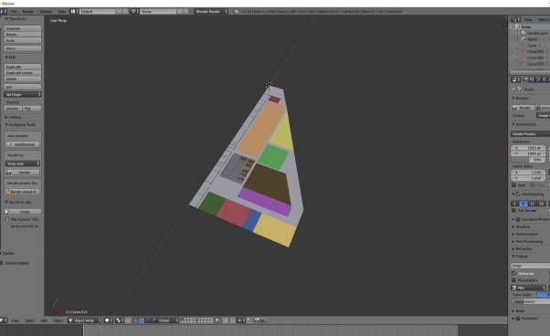Open the Select menu in viewport header
Screen dimensions: 550x336
pos(30,320)
